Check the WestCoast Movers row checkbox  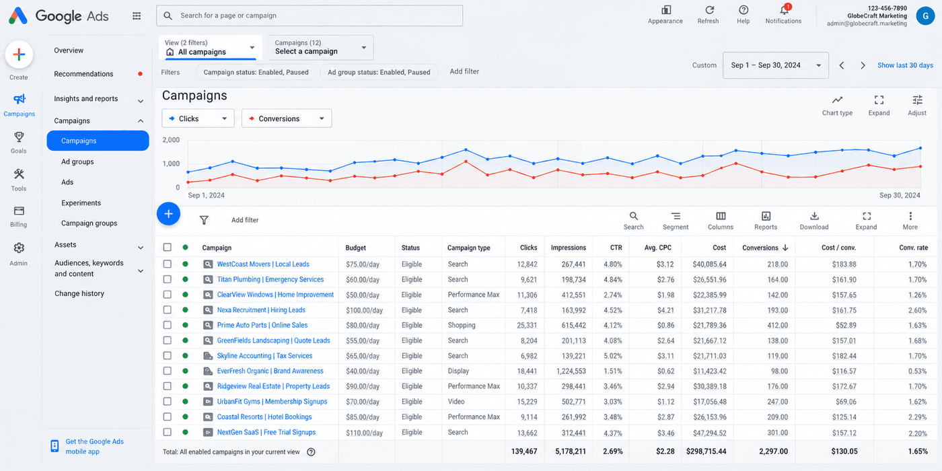click(x=168, y=264)
